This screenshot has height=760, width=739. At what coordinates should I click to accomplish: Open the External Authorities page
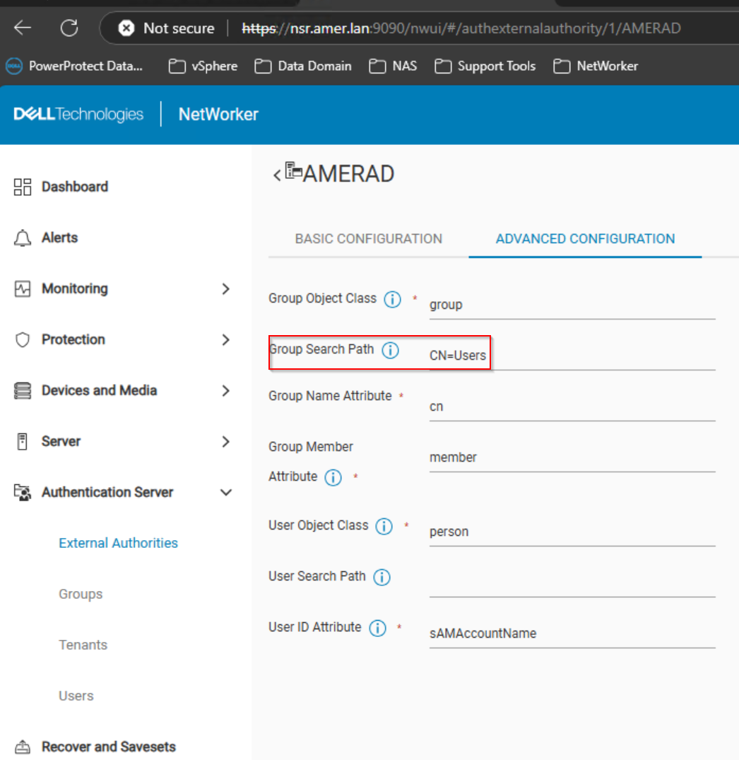[x=118, y=543]
